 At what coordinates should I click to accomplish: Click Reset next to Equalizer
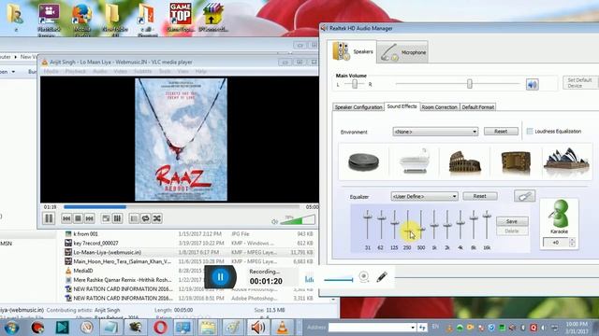480,196
